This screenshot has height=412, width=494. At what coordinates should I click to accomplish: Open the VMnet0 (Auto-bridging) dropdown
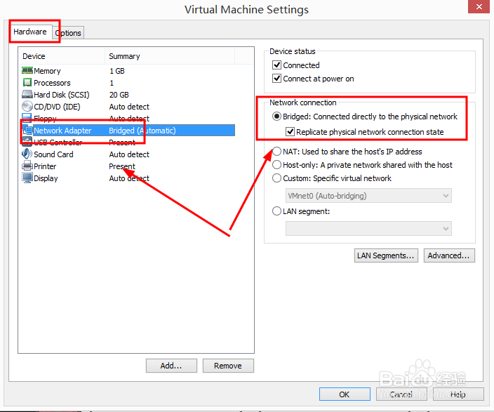point(368,195)
